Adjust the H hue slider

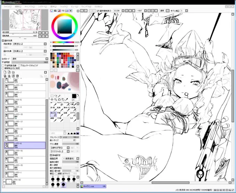(64, 42)
